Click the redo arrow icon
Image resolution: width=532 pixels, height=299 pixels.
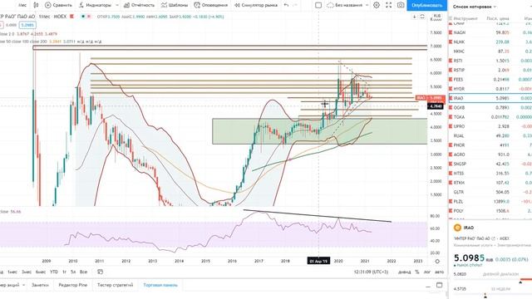point(295,5)
